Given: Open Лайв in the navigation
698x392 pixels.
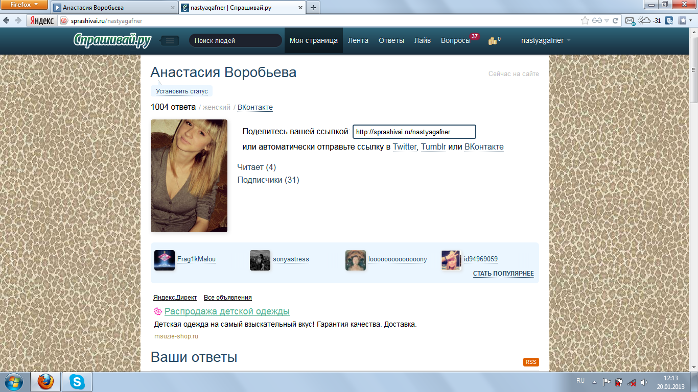Looking at the screenshot, I should click(x=423, y=41).
